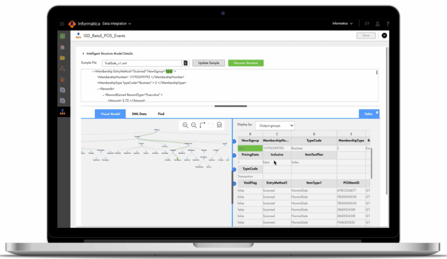Close the Table panel with its x
Screen dimensions: 447x259
tap(377, 113)
